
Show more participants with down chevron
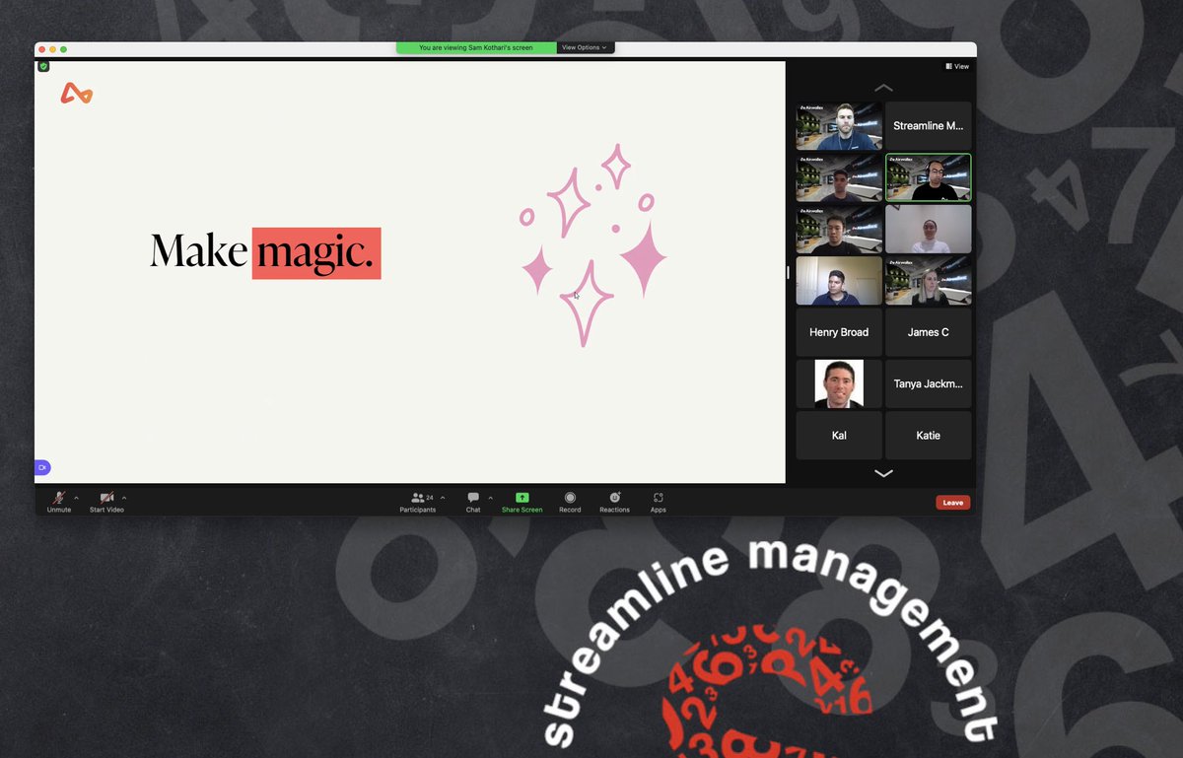click(x=884, y=474)
